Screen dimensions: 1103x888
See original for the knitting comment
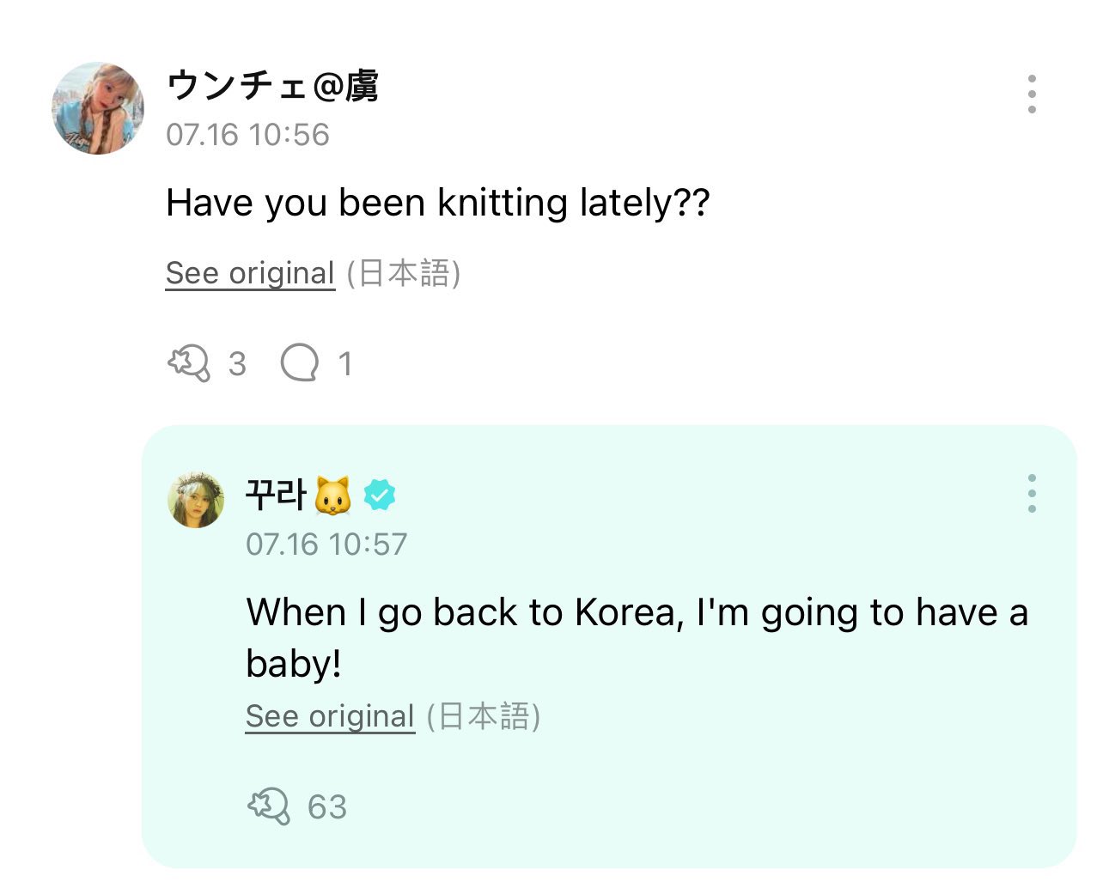click(x=250, y=273)
